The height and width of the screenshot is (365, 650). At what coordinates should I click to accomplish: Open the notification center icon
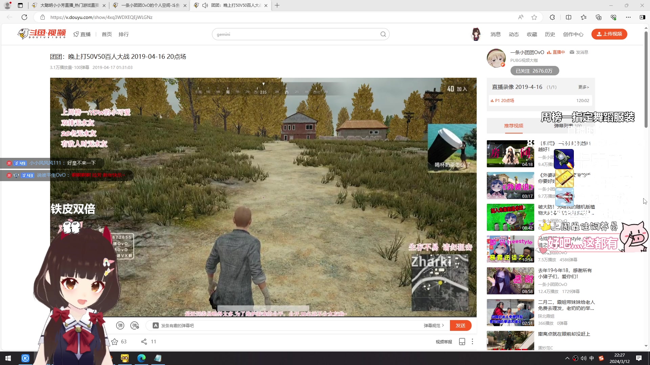pyautogui.click(x=639, y=358)
